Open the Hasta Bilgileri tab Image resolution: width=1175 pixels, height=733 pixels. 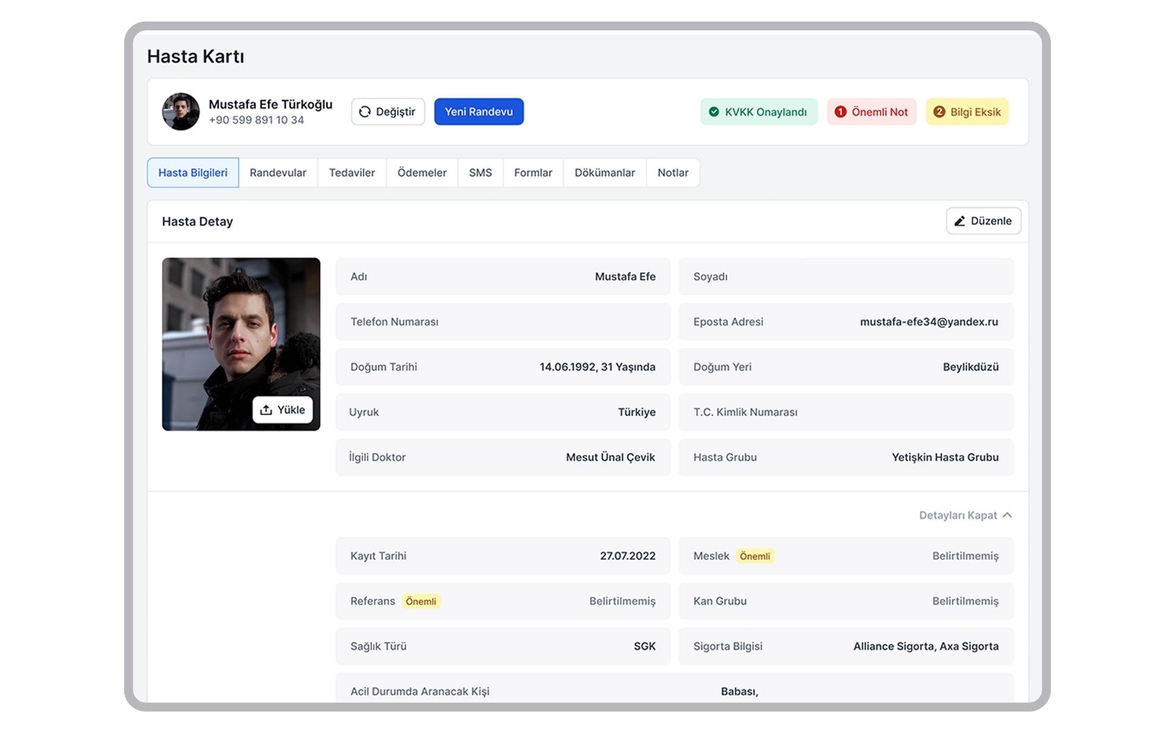[x=193, y=172]
